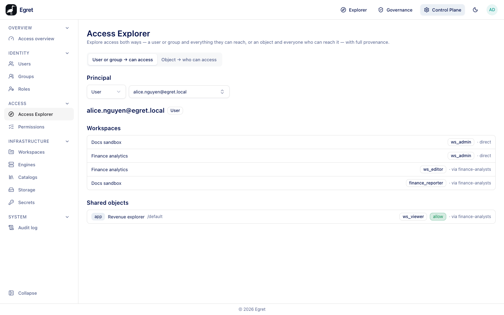The width and height of the screenshot is (504, 315).
Task: Click the Engines server icon
Action: [x=11, y=165]
